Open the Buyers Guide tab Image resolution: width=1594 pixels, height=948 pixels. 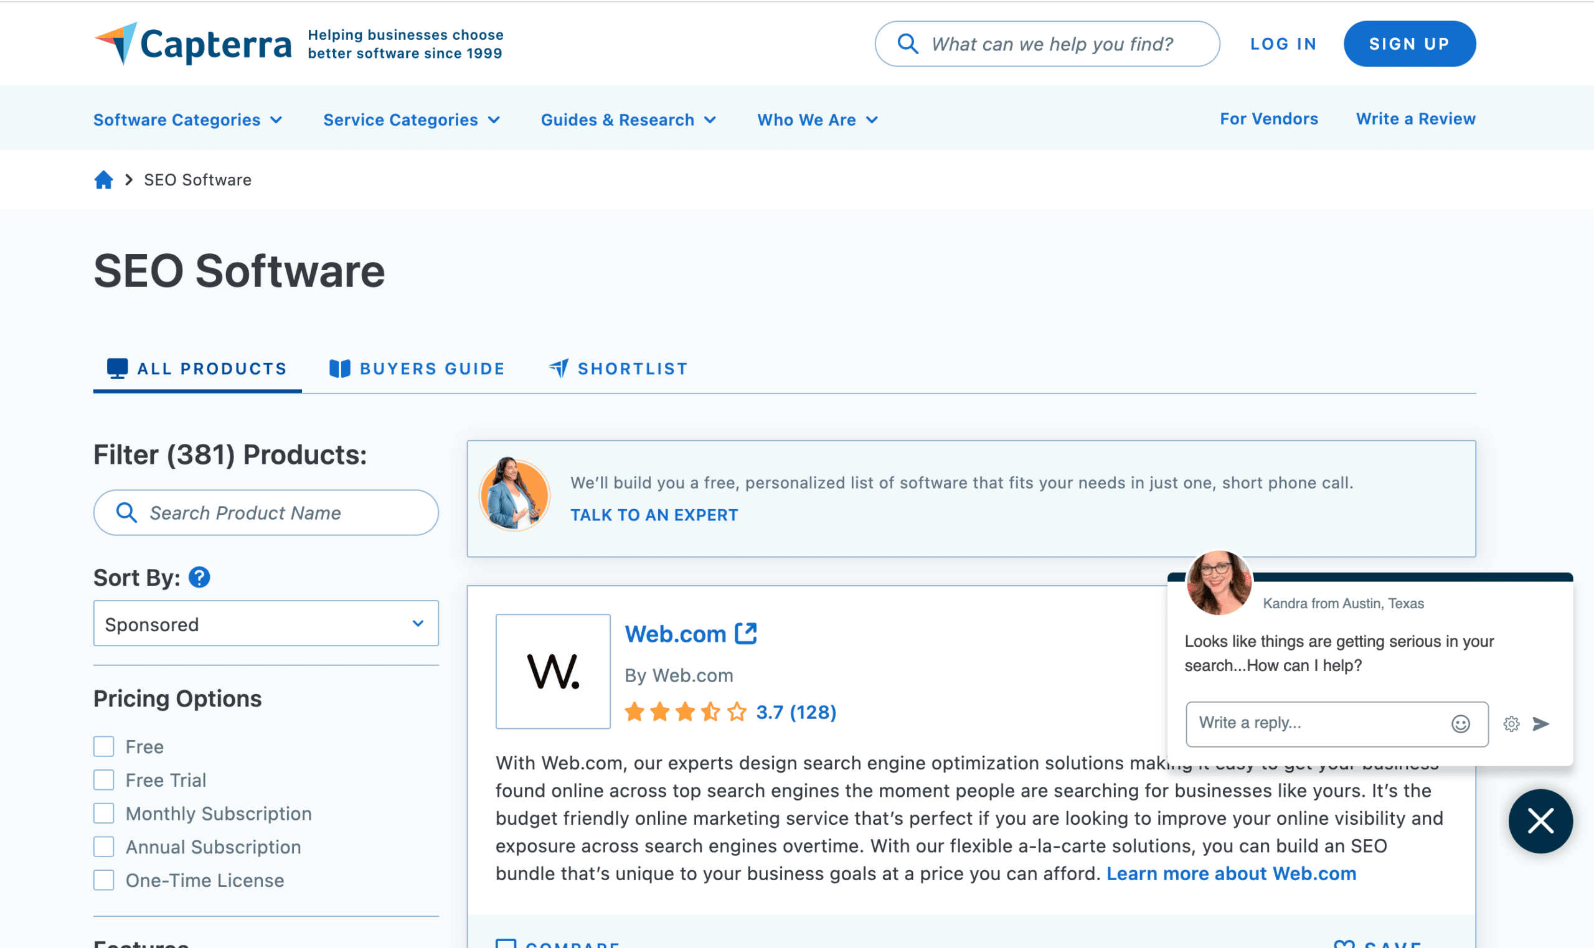[417, 368]
